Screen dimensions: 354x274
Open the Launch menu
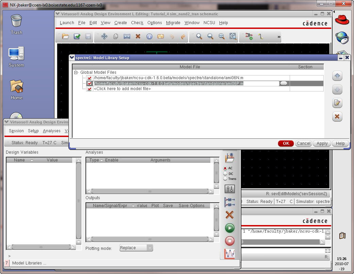tap(67, 23)
